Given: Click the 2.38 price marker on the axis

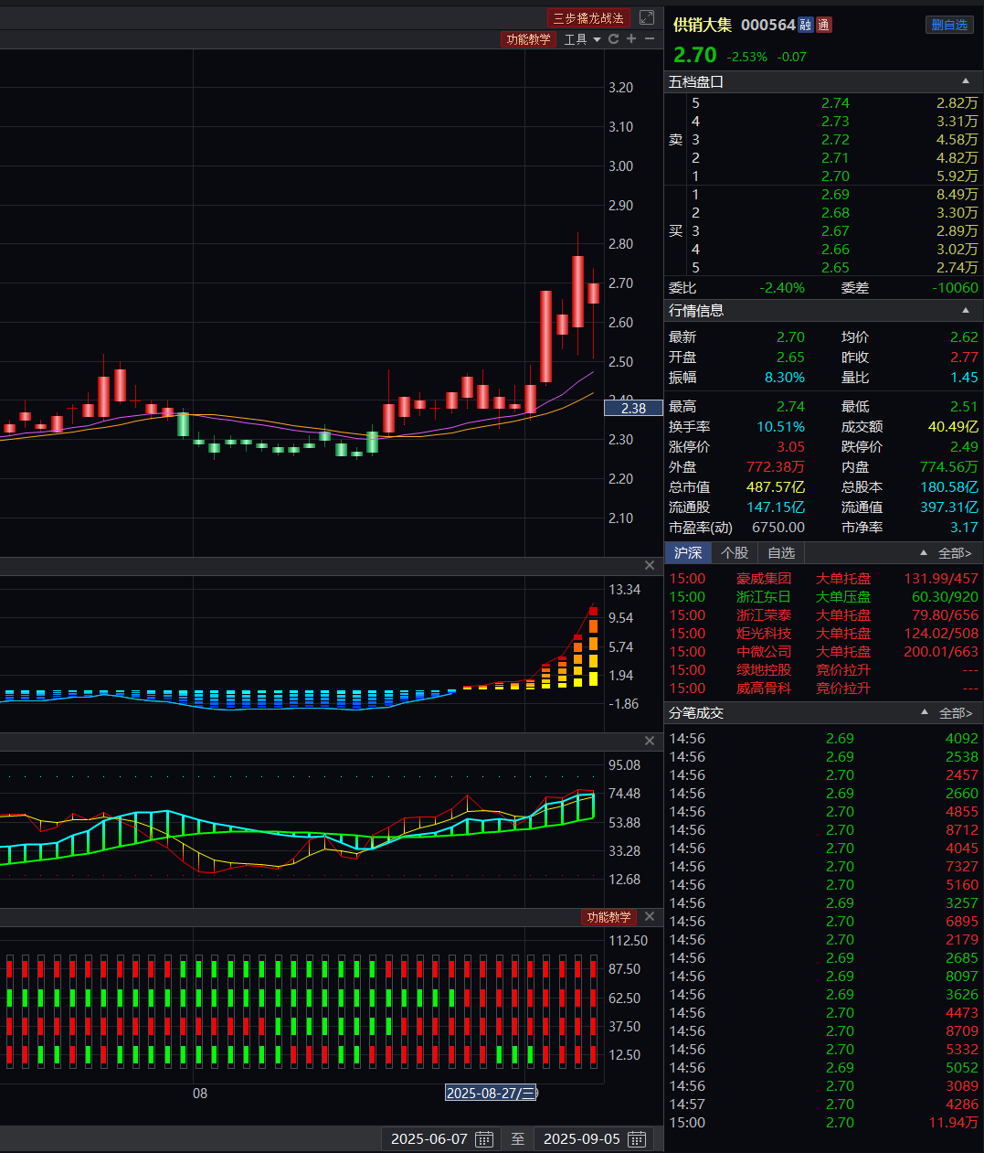Looking at the screenshot, I should (633, 408).
